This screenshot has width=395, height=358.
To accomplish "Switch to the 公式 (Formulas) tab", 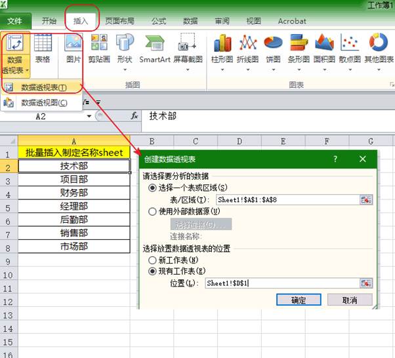I will click(x=159, y=21).
